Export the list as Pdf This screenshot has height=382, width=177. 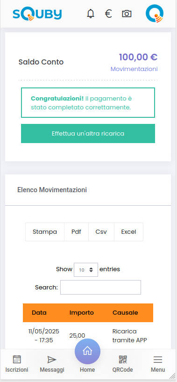tap(76, 232)
